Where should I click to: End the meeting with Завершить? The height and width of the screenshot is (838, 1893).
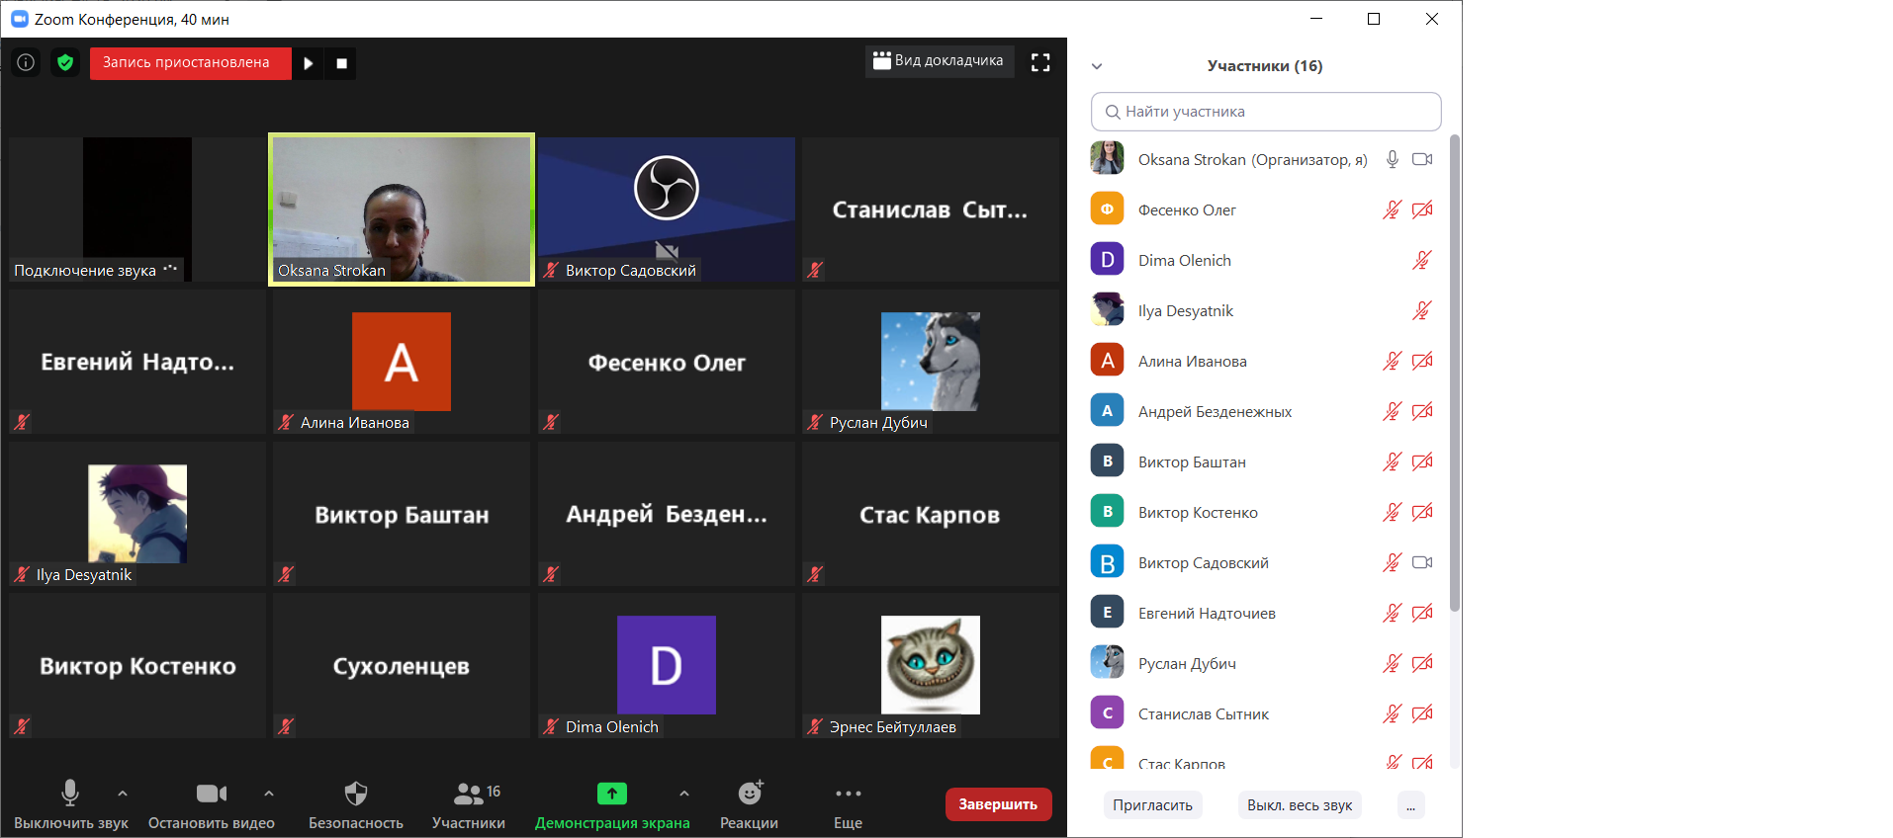pos(998,804)
